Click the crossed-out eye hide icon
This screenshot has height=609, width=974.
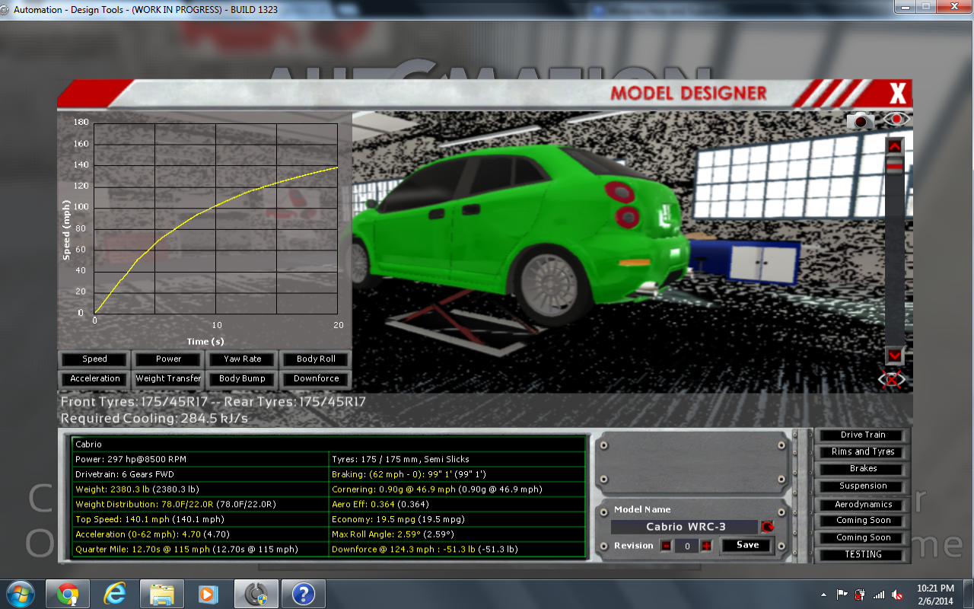coord(892,378)
